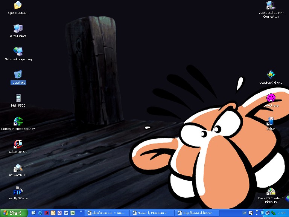
Task: Open the Arbeitsplatz desktop icon
Action: [x=18, y=29]
